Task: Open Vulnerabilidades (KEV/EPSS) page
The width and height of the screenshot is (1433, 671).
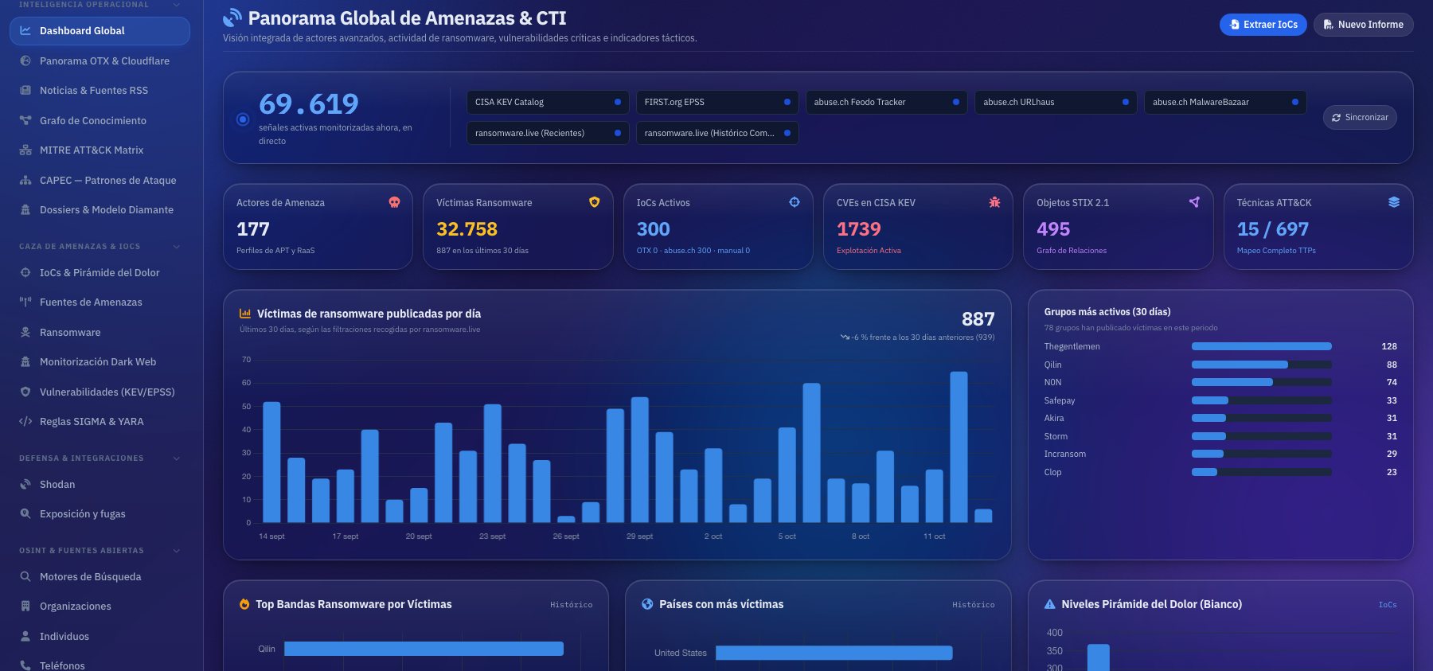Action: click(x=100, y=392)
